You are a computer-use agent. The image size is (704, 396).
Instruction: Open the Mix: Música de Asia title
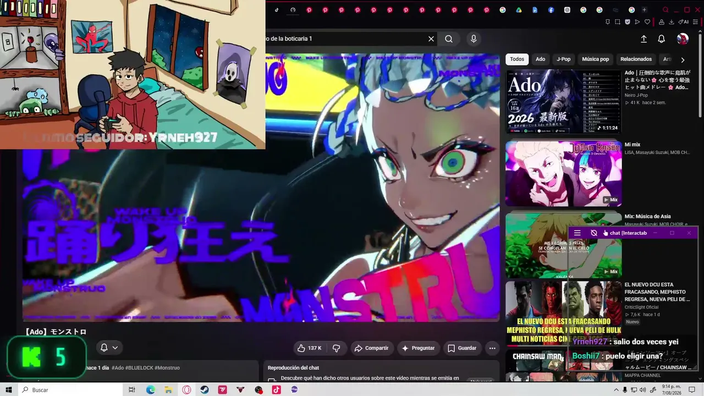[x=647, y=217]
